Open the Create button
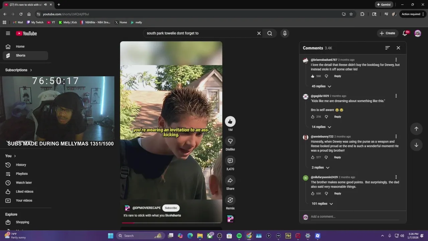The width and height of the screenshot is (428, 241). (388, 33)
